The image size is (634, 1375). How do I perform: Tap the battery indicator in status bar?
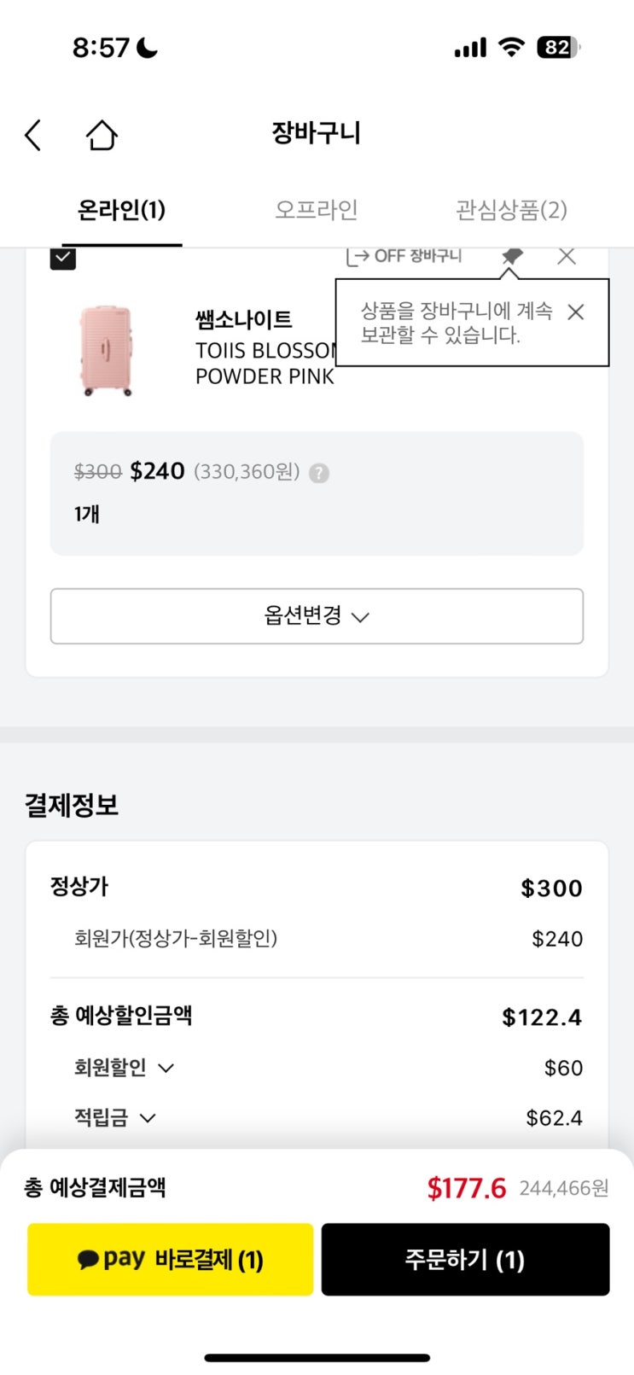tap(558, 48)
